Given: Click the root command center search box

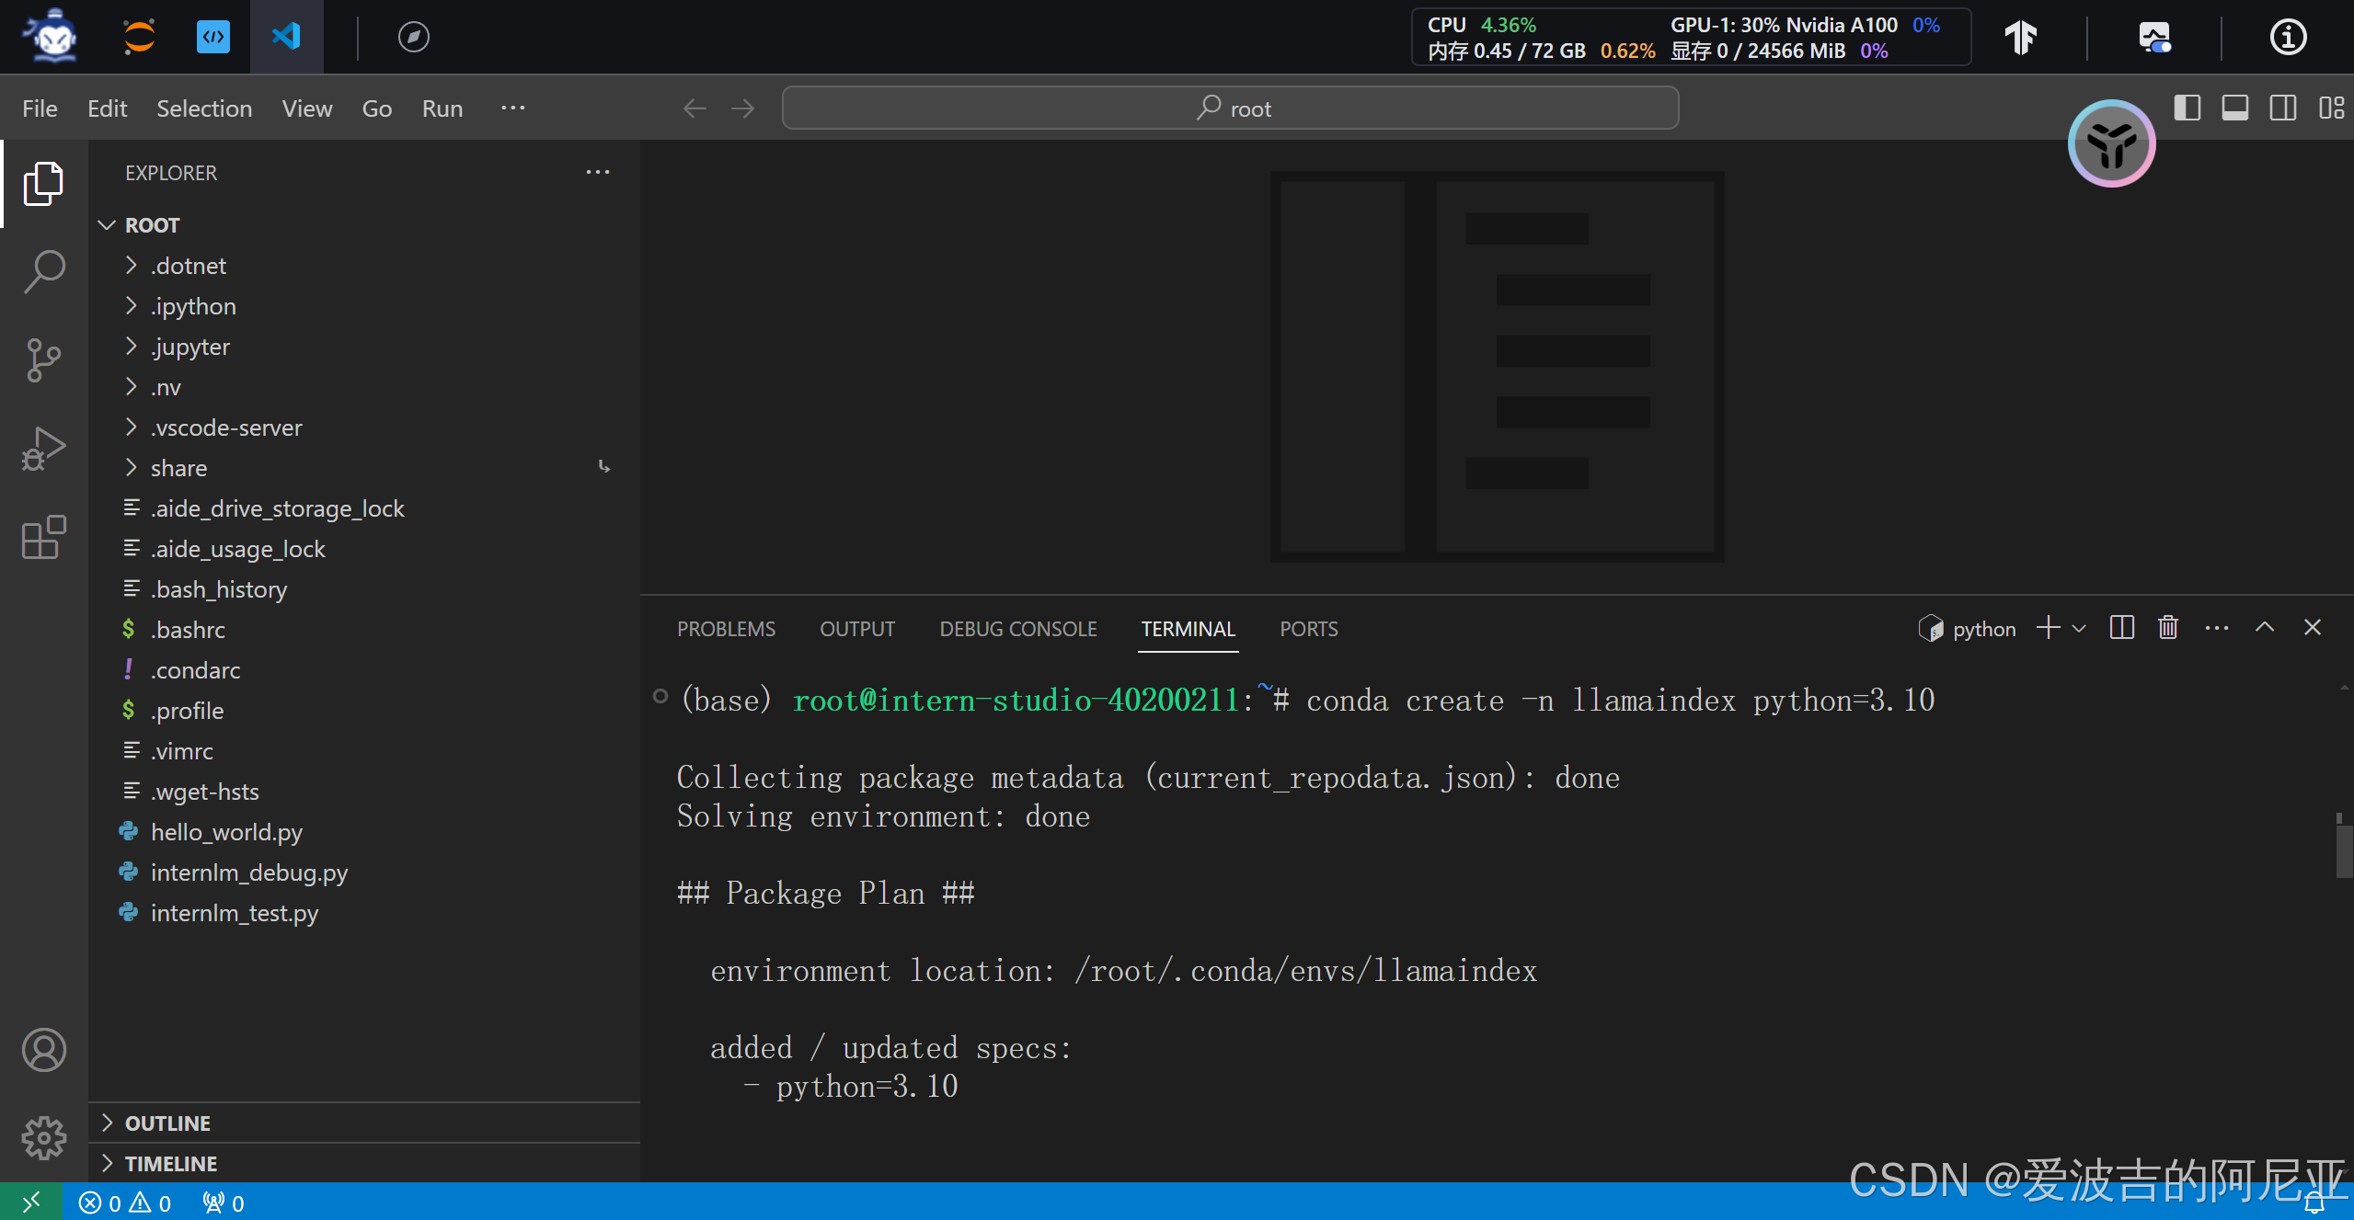Looking at the screenshot, I should pyautogui.click(x=1230, y=108).
